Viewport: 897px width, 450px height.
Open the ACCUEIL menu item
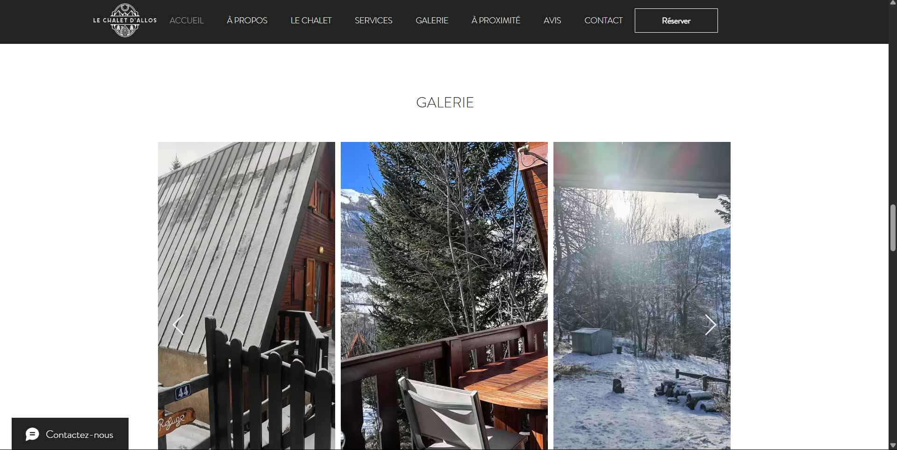187,21
